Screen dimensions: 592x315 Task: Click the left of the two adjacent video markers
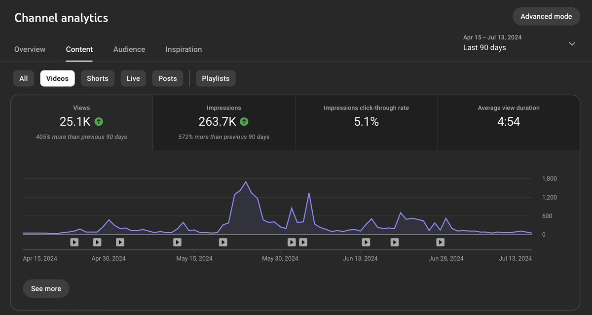click(x=292, y=242)
